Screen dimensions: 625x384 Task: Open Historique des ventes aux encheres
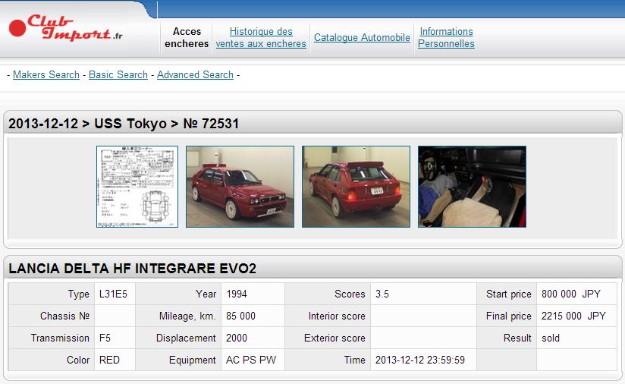pos(261,37)
